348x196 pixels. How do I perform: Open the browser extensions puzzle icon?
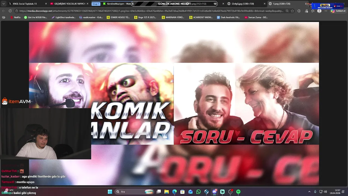[299, 11]
